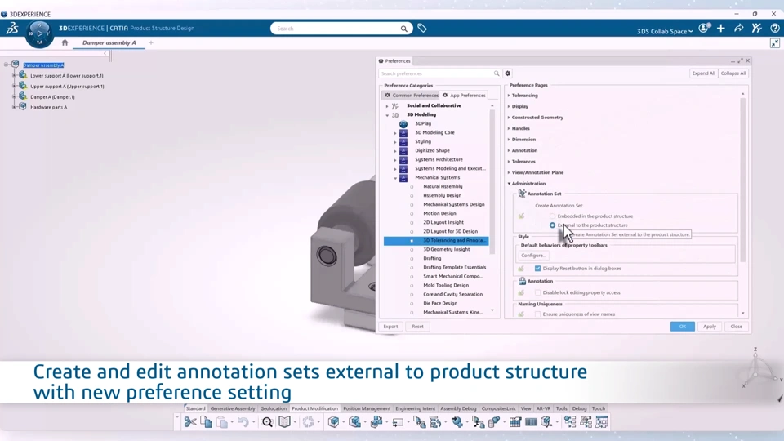
Task: Click the user profile icon in top bar
Action: (704, 28)
